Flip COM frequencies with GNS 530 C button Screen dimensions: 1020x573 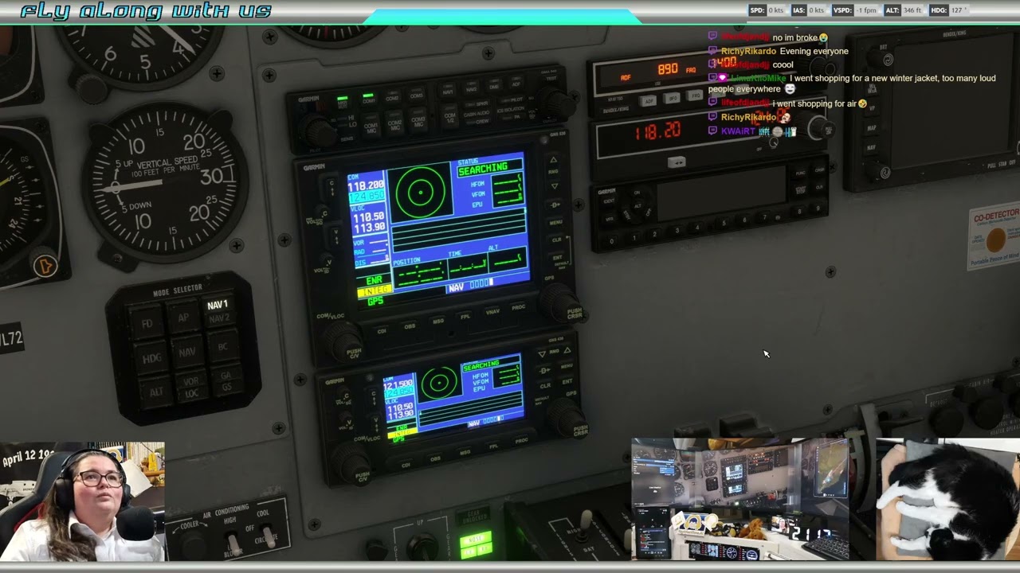click(331, 187)
